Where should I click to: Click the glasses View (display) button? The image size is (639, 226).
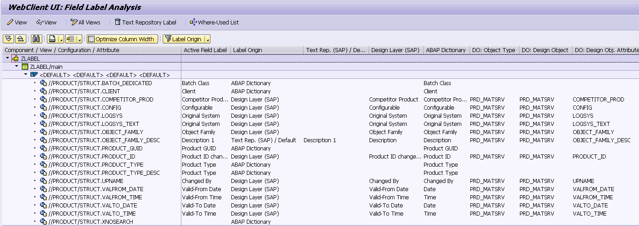point(46,22)
